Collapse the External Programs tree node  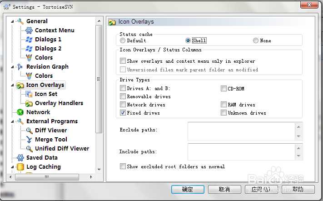coord(12,121)
